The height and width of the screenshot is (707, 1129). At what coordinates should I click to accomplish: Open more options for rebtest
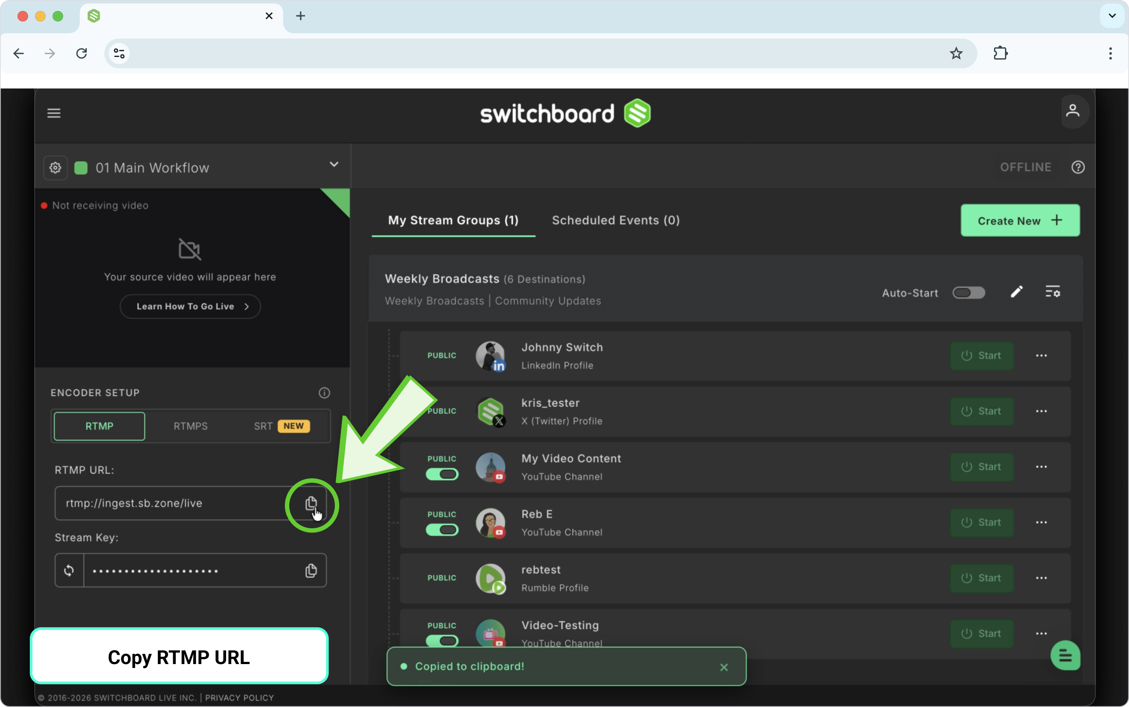(1041, 578)
